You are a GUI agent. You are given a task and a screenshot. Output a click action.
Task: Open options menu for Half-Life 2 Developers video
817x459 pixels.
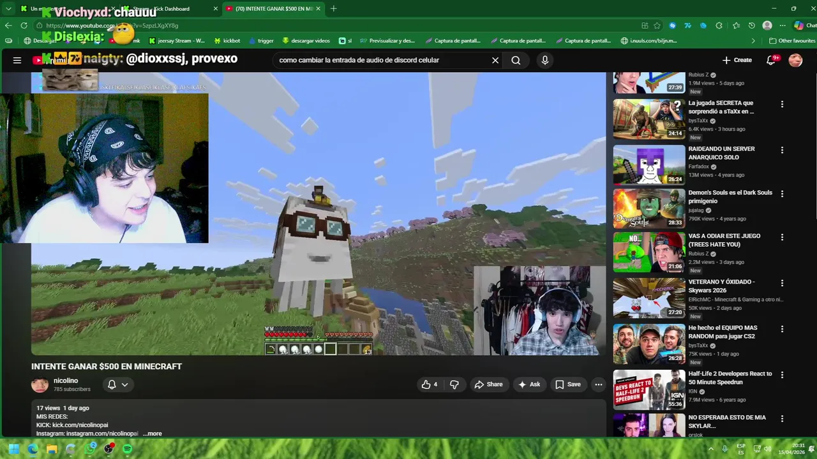782,375
